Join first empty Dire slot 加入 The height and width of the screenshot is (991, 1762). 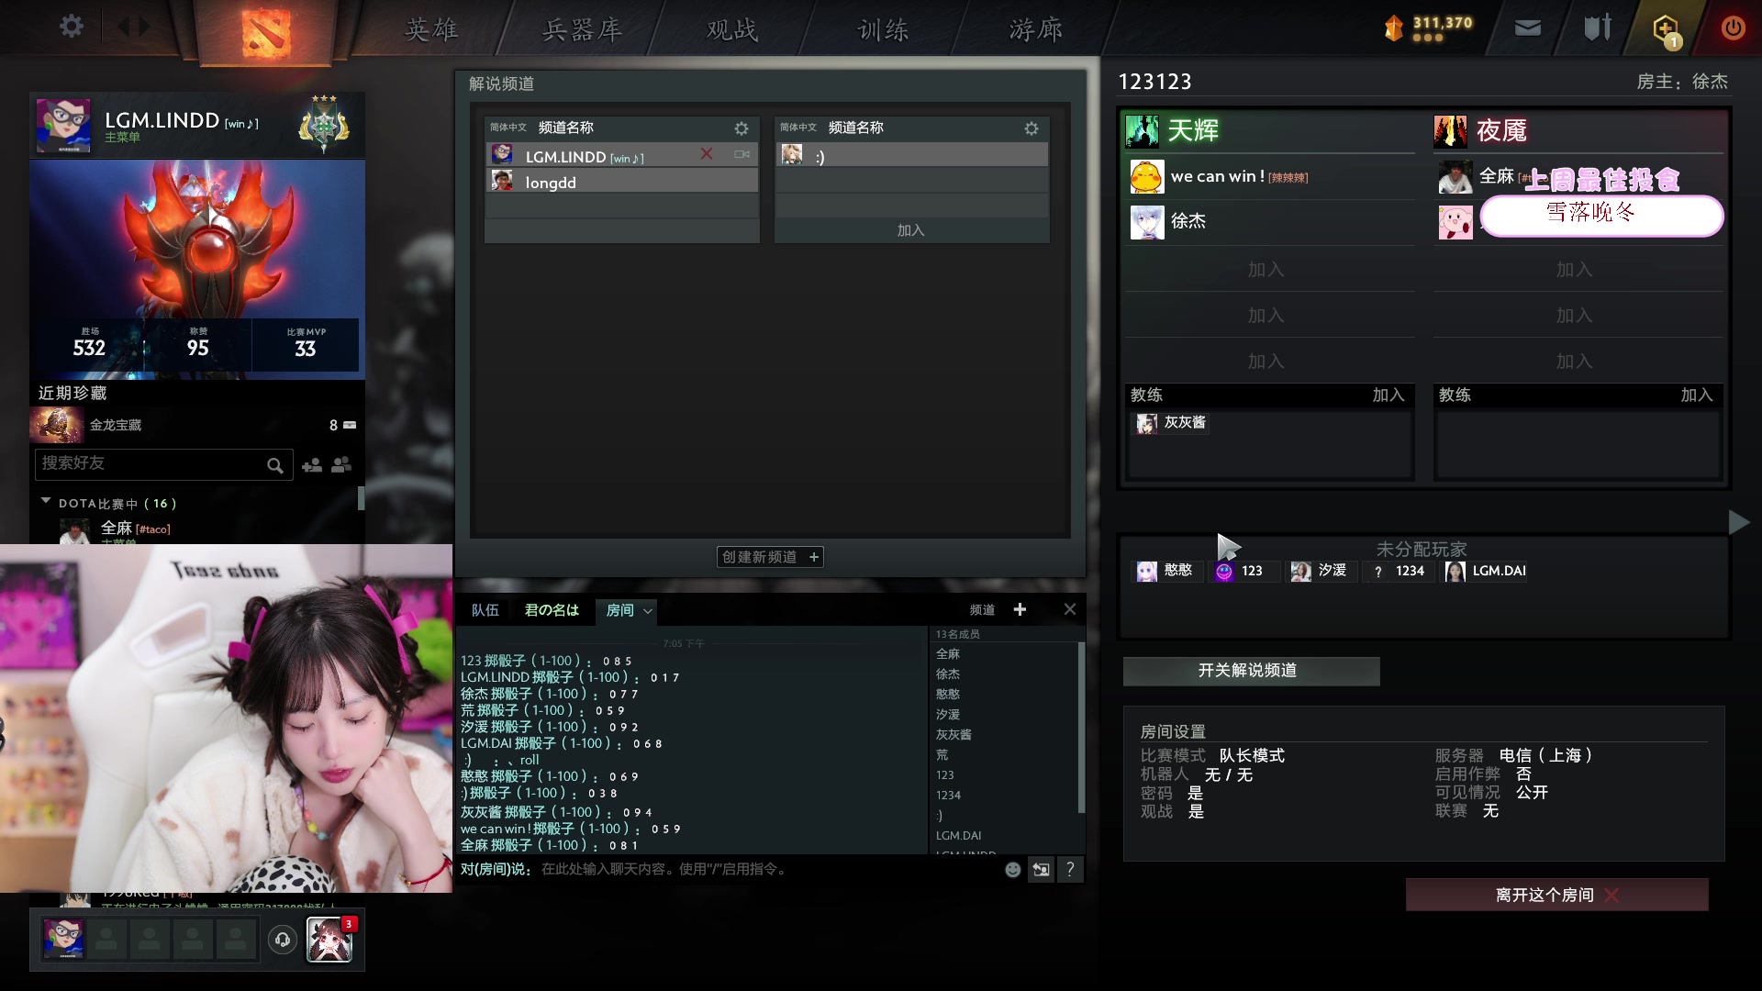tap(1574, 270)
